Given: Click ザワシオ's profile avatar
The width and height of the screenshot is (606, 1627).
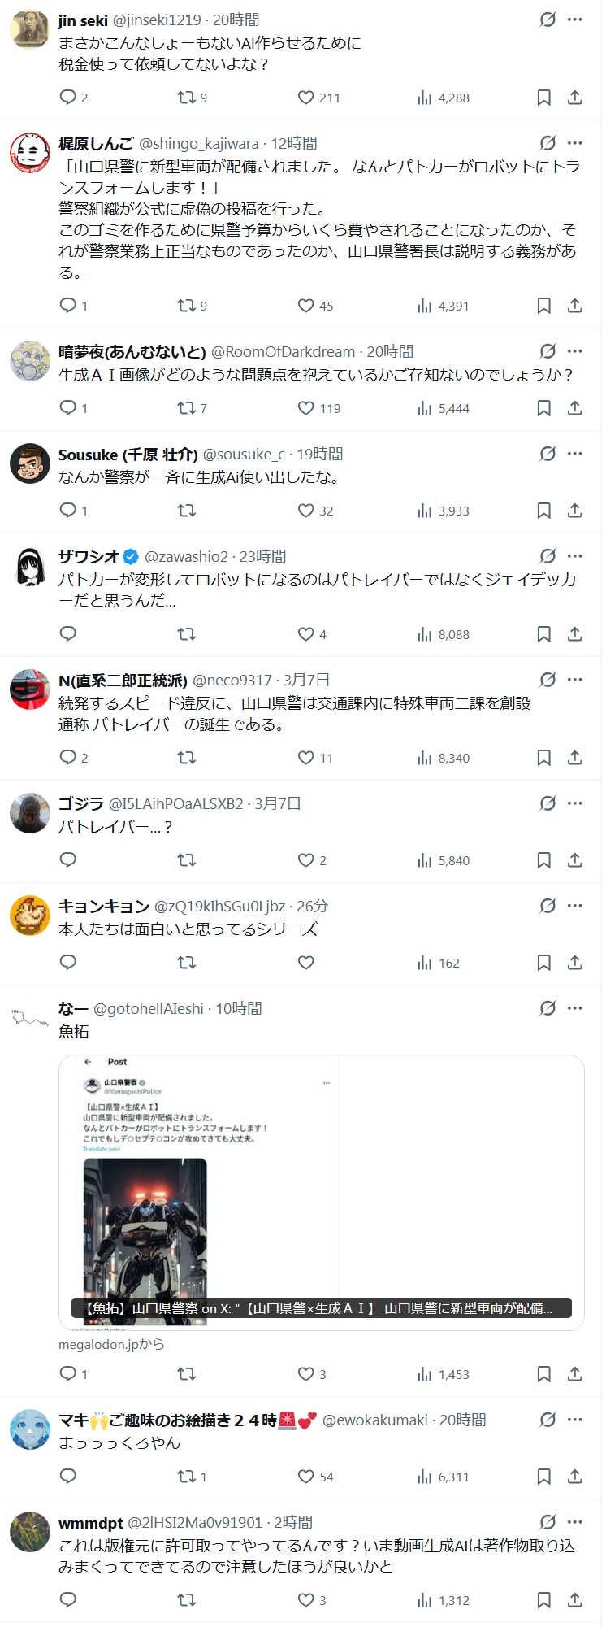Looking at the screenshot, I should (30, 566).
